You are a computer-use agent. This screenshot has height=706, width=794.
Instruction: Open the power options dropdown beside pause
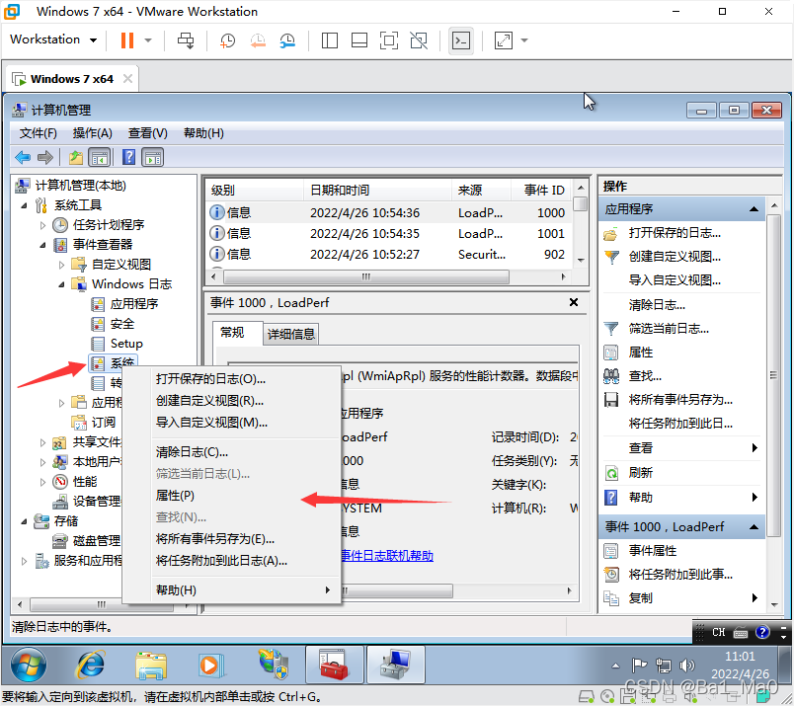[148, 40]
